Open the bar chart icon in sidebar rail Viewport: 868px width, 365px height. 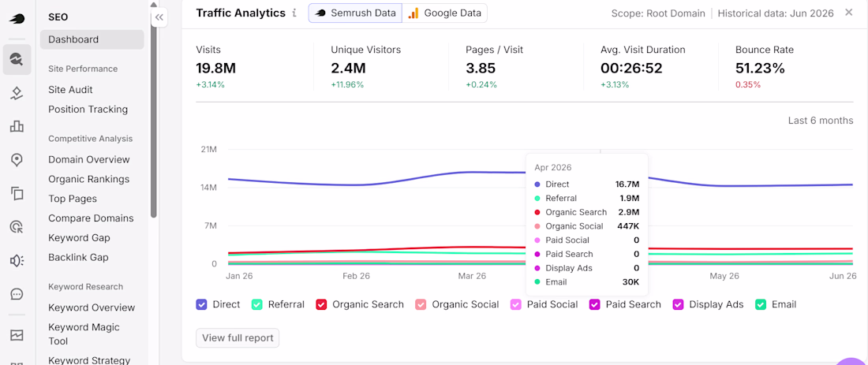click(17, 127)
